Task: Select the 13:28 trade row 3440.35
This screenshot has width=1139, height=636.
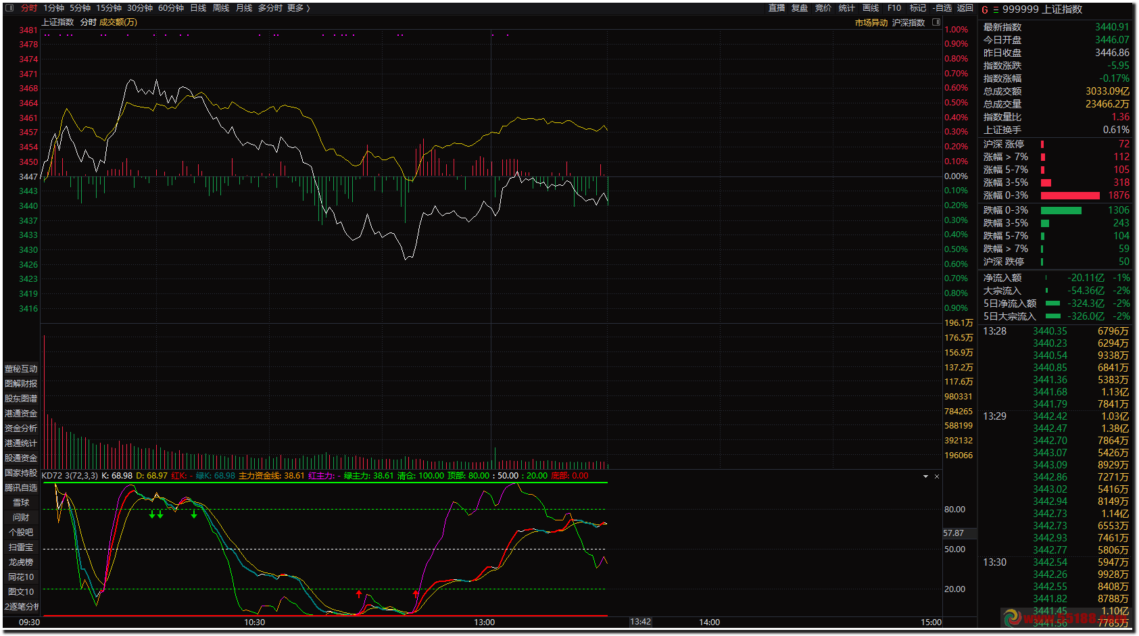Action: pyautogui.click(x=1056, y=331)
